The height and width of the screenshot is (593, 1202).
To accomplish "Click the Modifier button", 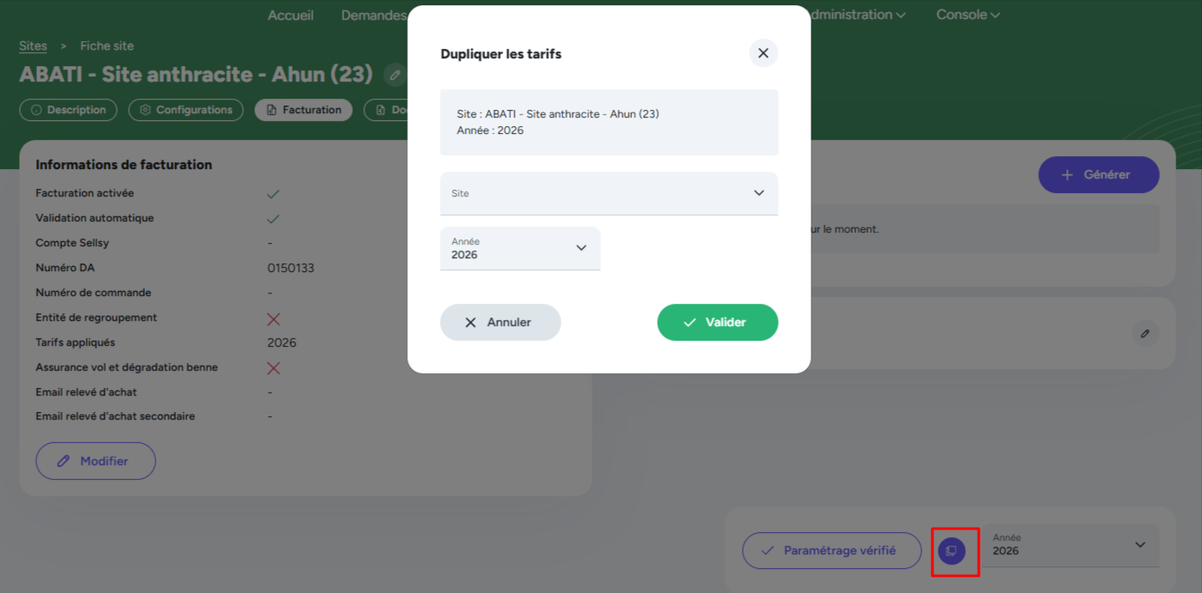I will click(x=95, y=461).
